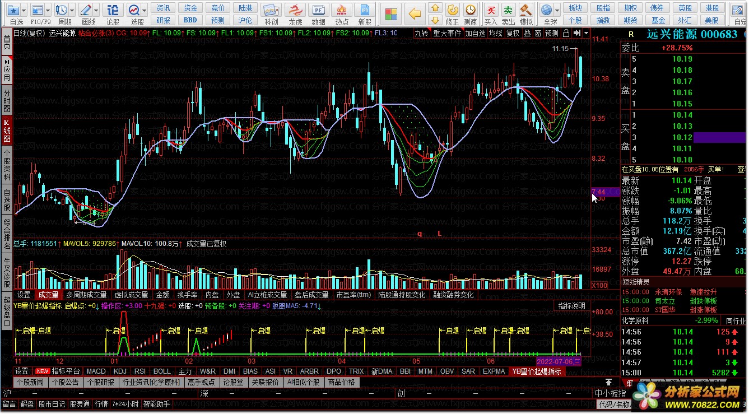The image size is (749, 414).
Task: Expand the 周期 period dropdown arrow
Action: pyautogui.click(x=72, y=10)
